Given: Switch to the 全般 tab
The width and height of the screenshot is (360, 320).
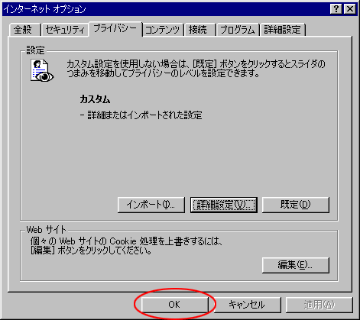Looking at the screenshot, I should [24, 30].
